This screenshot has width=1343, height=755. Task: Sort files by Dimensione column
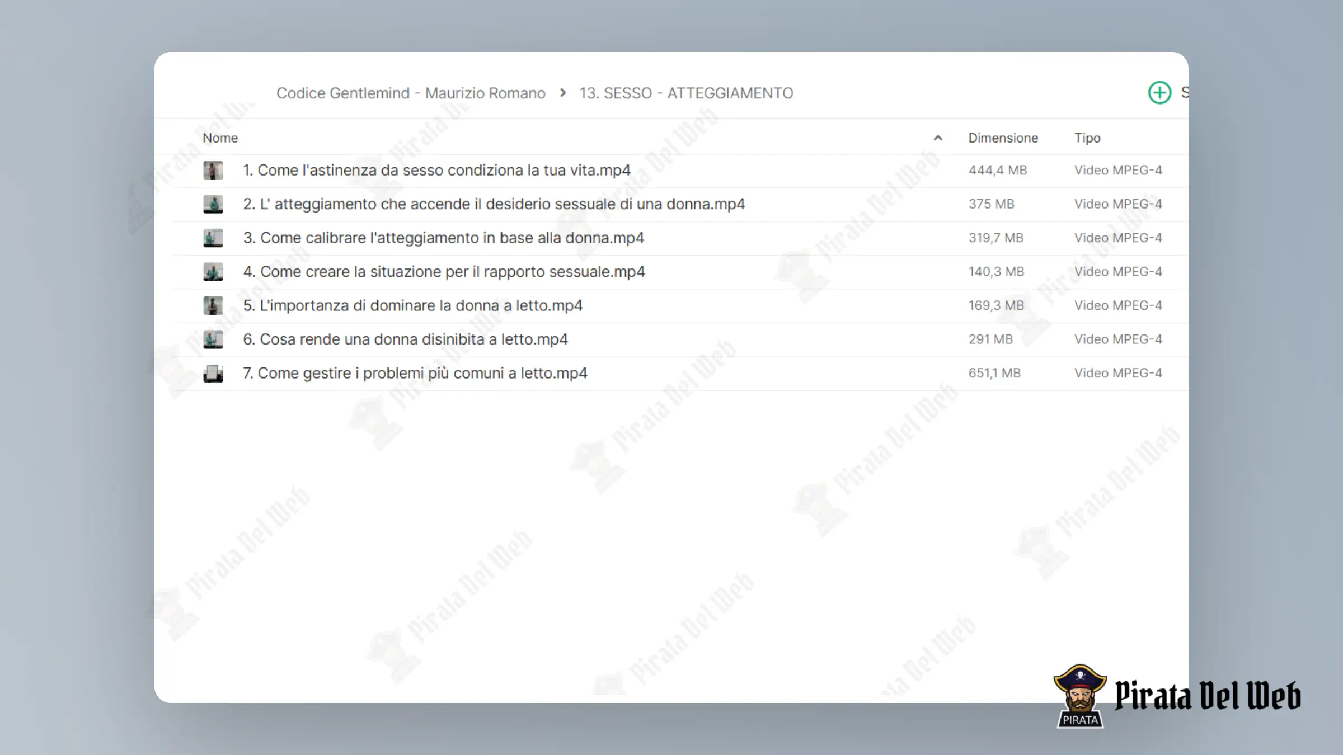tap(1003, 138)
